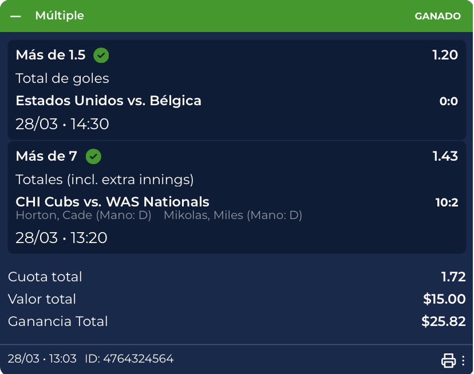Collapse the Múltiple bet slip
The width and height of the screenshot is (474, 374).
tap(15, 16)
